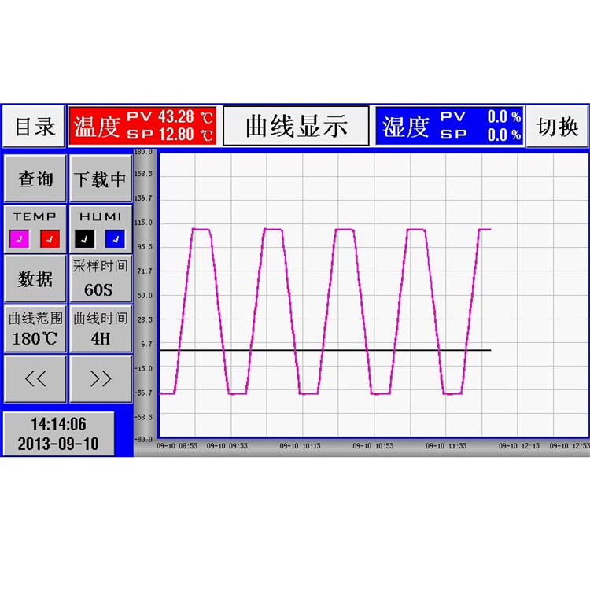The width and height of the screenshot is (590, 590).
Task: Click the 查询 query button
Action: 35,179
